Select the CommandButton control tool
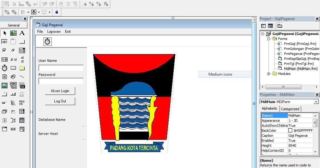Image resolution: width=320 pixels, height=168 pixels. (x=22, y=42)
